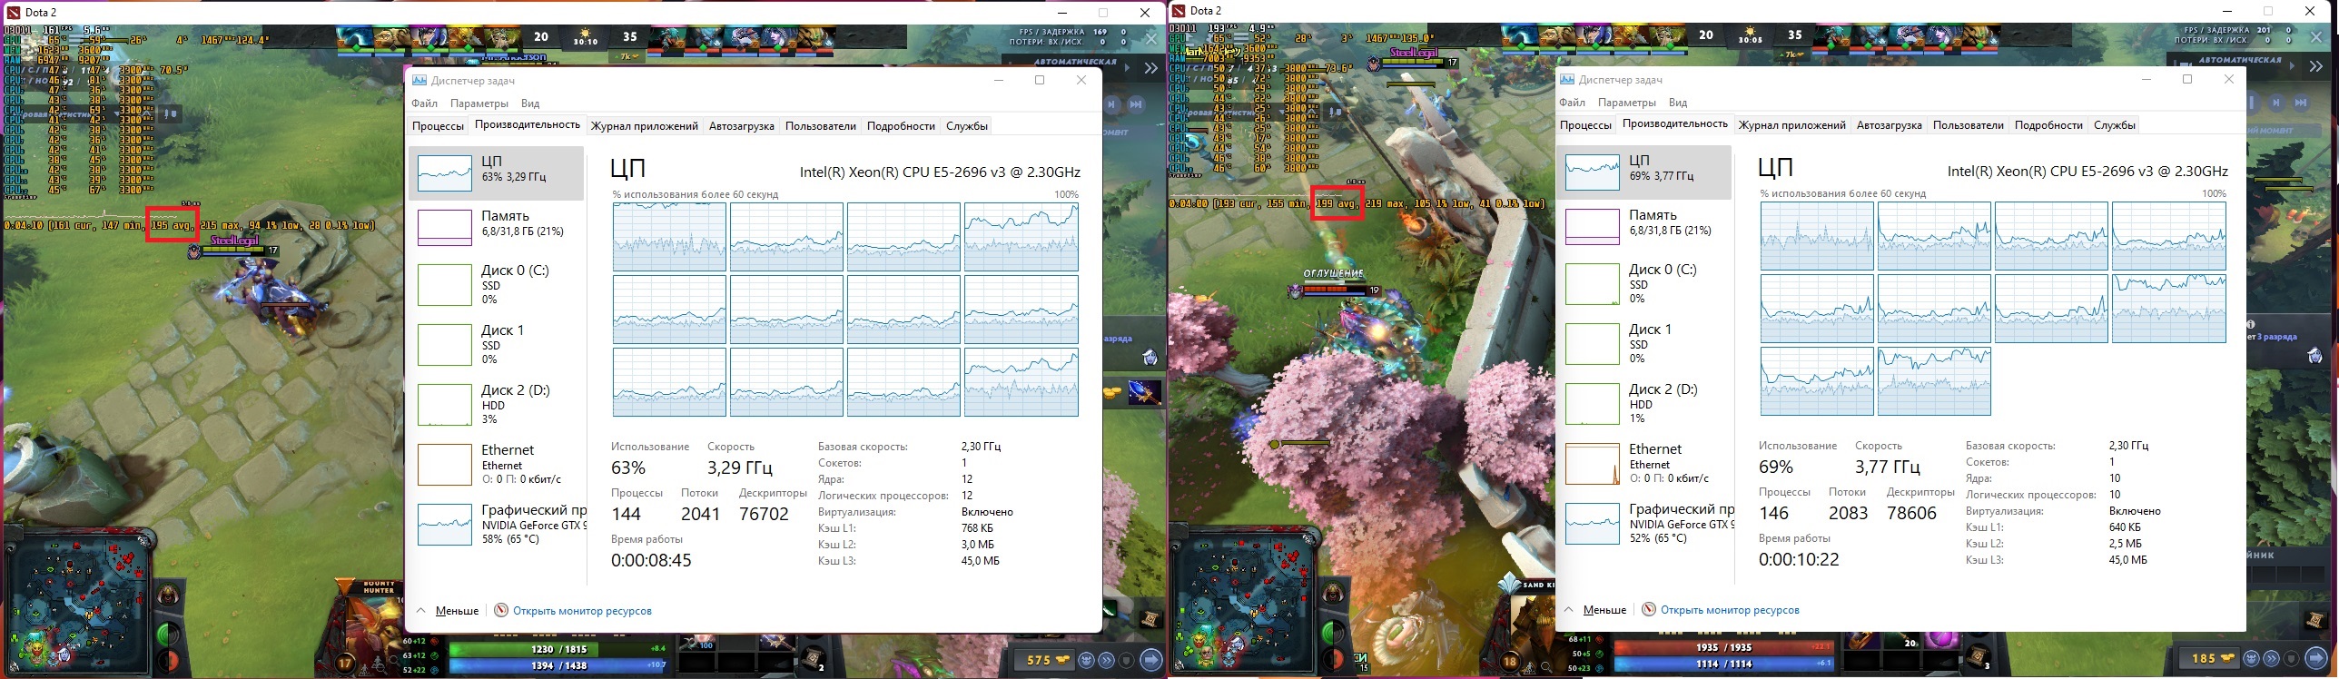Select Диск 1 SSD in left Task Manager
Screen dimensions: 2339x679
tap(496, 344)
